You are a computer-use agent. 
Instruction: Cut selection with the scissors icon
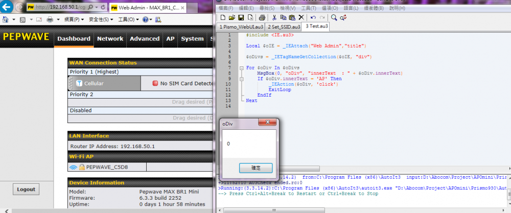point(274,17)
